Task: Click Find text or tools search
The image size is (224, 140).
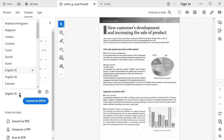Action: (x=160, y=12)
